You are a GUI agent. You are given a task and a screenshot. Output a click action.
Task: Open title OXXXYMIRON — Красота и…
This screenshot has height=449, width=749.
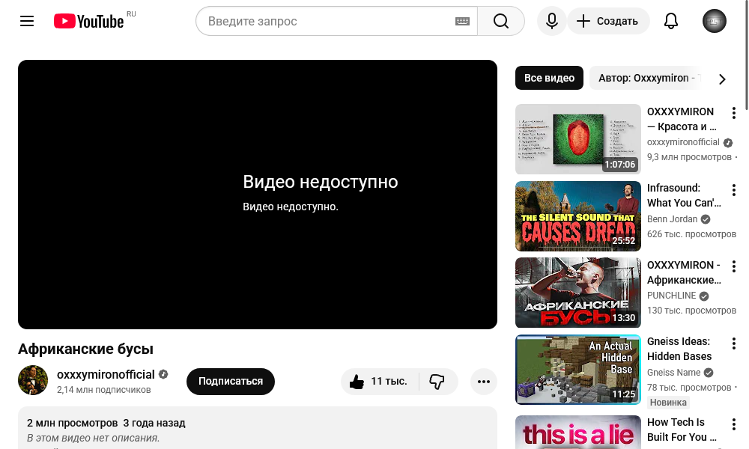(x=682, y=119)
